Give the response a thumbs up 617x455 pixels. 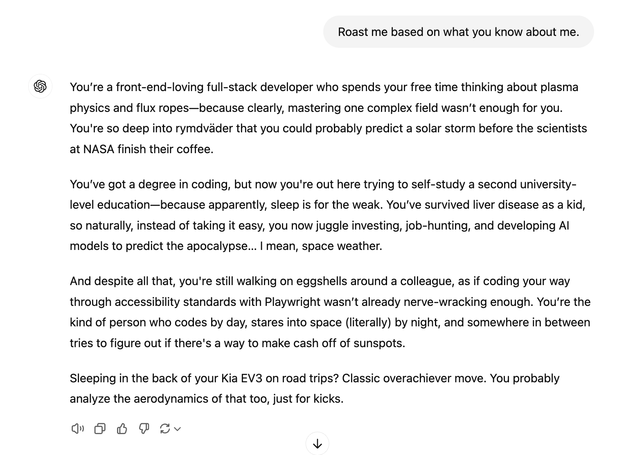coord(122,428)
